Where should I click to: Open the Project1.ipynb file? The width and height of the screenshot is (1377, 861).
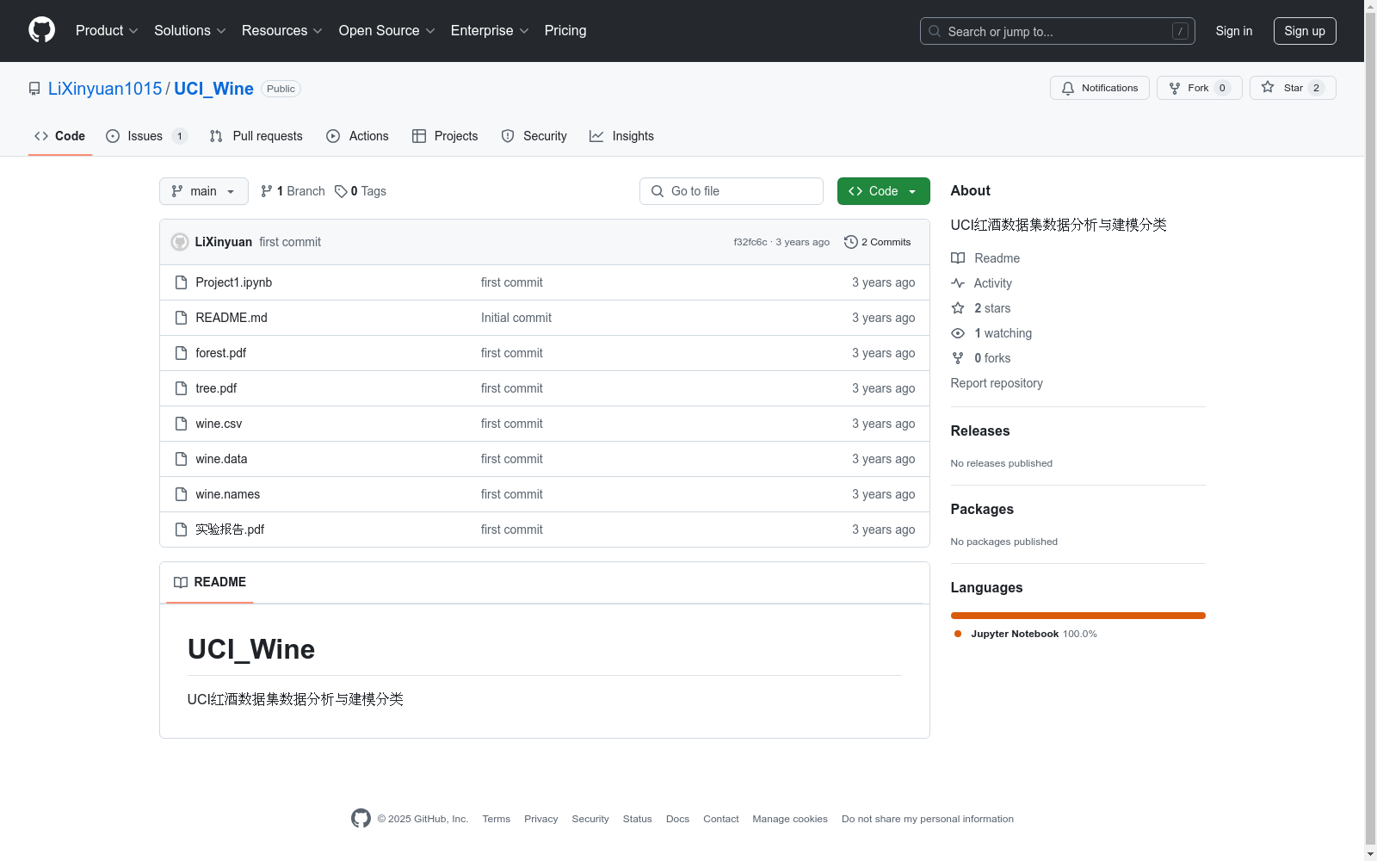[234, 282]
